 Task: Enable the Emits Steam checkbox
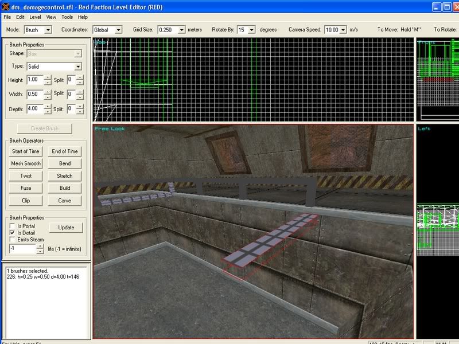tap(12, 240)
